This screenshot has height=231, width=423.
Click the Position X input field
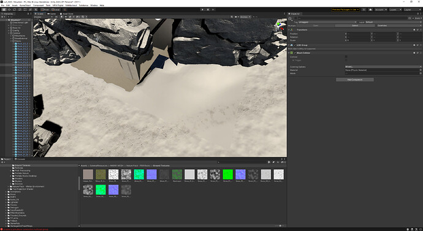[358, 34]
